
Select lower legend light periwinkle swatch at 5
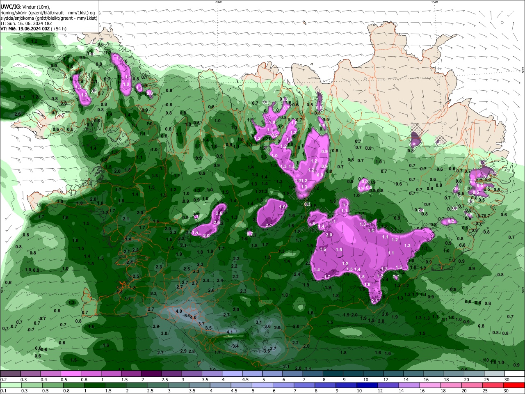(x=263, y=385)
